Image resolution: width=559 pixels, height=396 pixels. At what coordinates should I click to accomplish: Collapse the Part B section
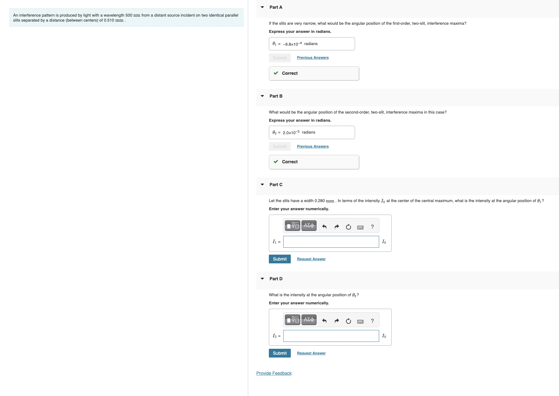(262, 96)
